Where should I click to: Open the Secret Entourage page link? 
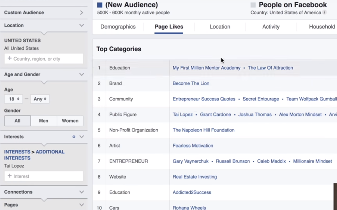pos(261,99)
